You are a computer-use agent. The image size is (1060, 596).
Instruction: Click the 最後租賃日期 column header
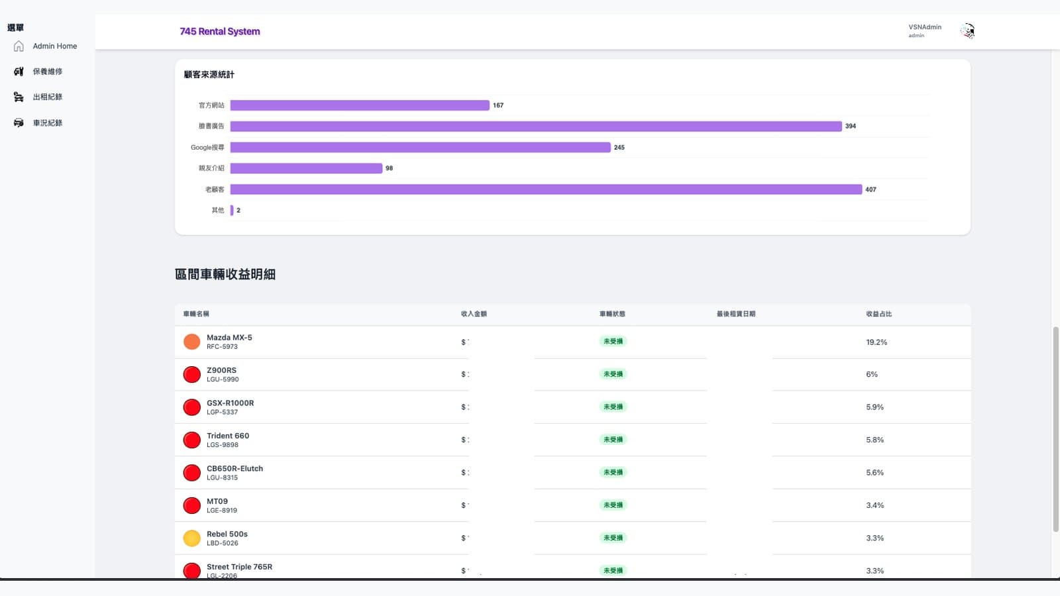[x=736, y=314]
